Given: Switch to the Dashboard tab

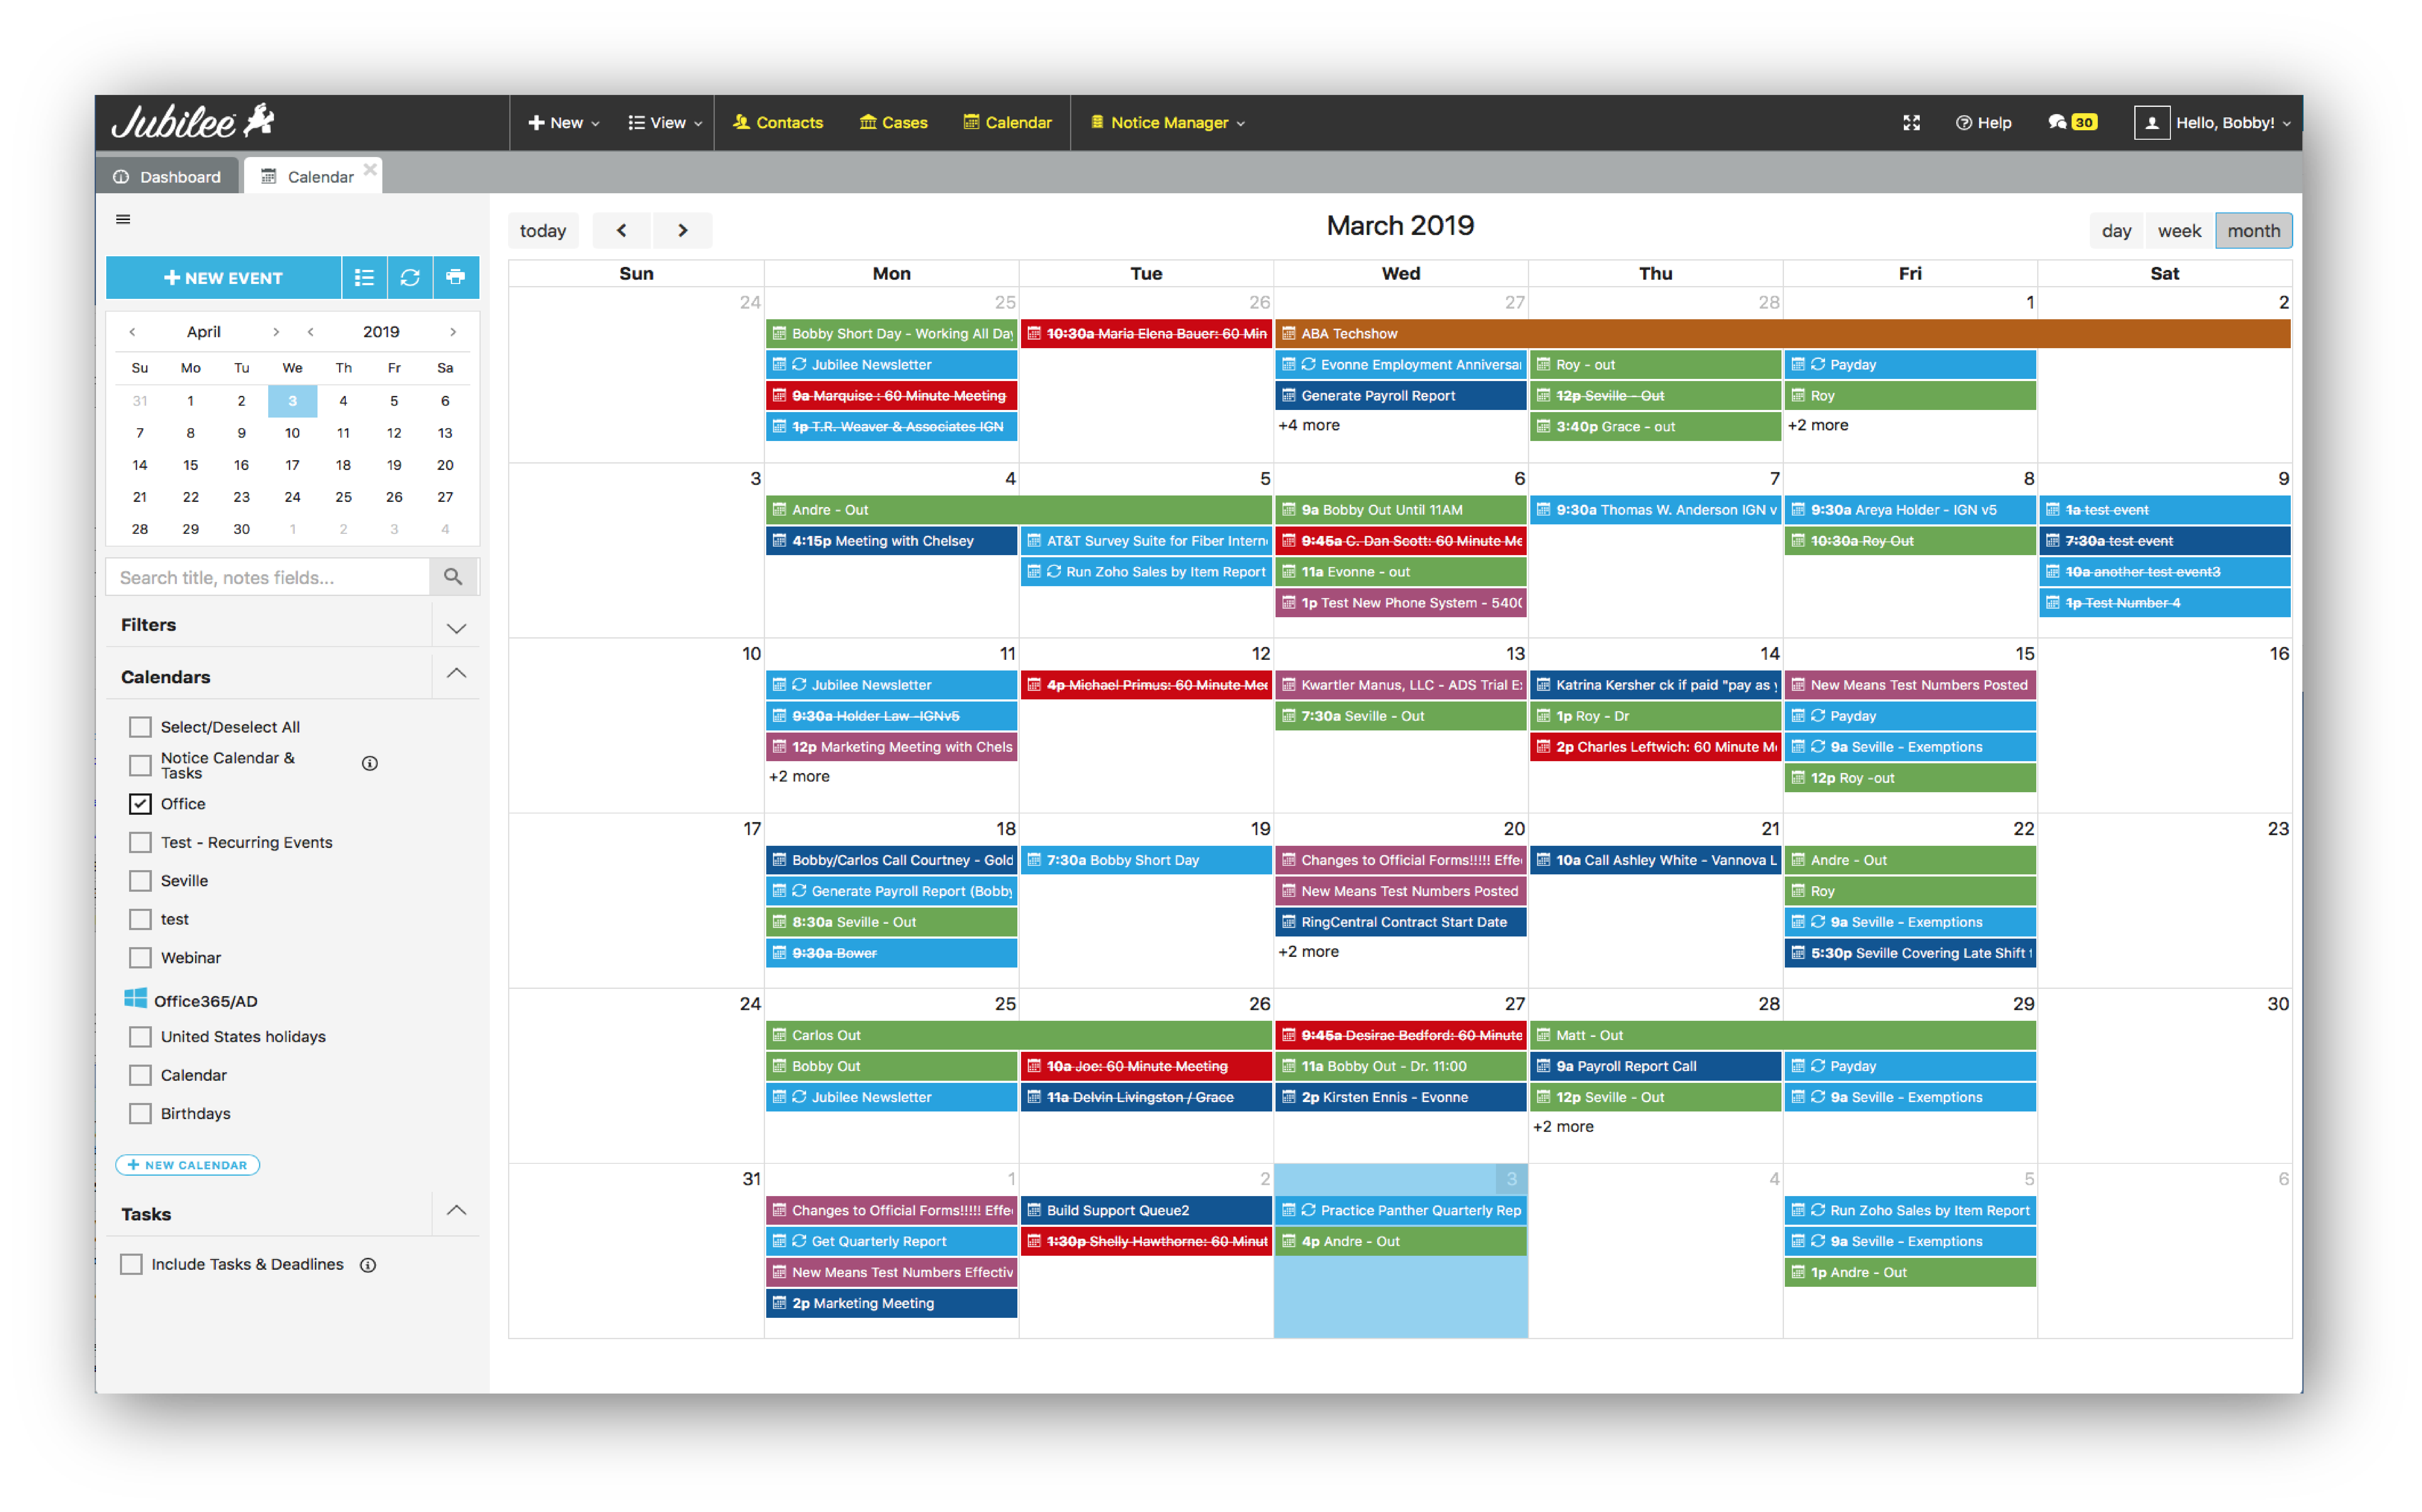Looking at the screenshot, I should (x=167, y=176).
